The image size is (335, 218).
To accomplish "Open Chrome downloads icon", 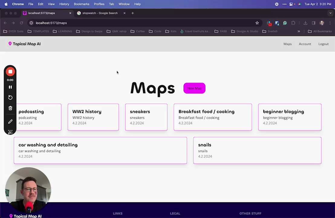I will 305,23.
